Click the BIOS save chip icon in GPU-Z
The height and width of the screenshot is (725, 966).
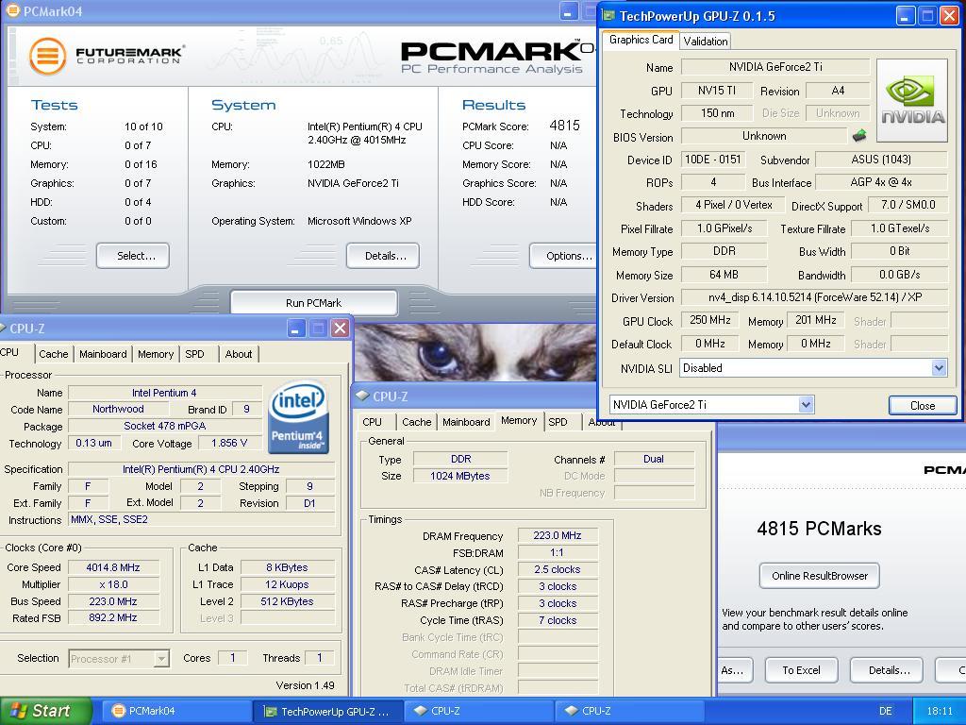coord(858,136)
